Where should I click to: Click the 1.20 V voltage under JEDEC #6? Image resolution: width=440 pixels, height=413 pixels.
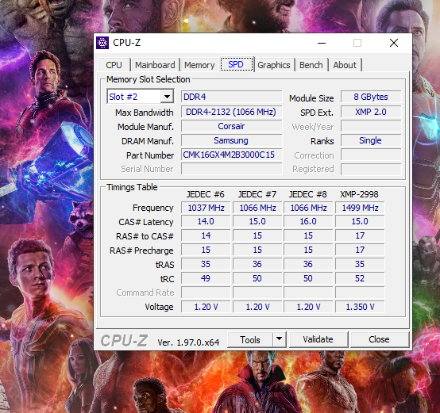point(206,307)
